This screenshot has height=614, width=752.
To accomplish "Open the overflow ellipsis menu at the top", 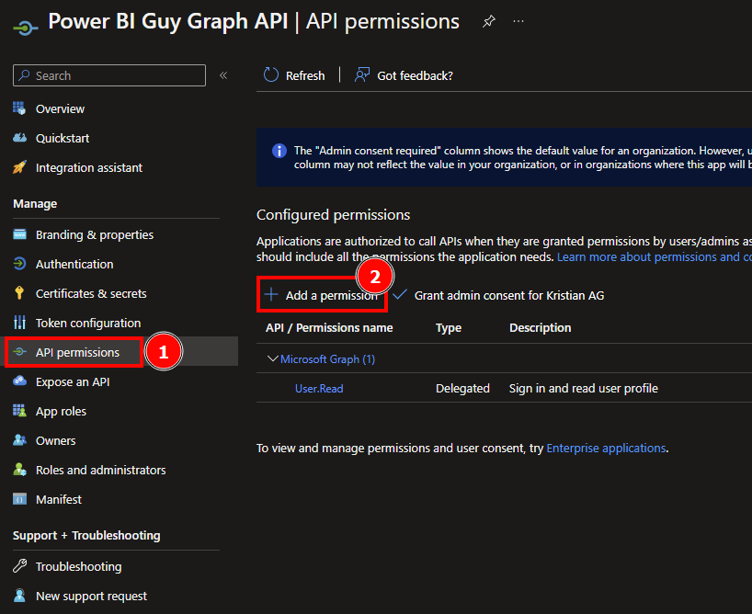I will 518,20.
